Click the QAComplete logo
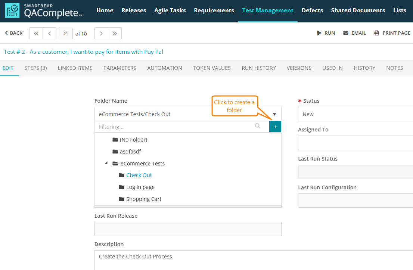Viewport: 413px width, 270px height. point(43,11)
